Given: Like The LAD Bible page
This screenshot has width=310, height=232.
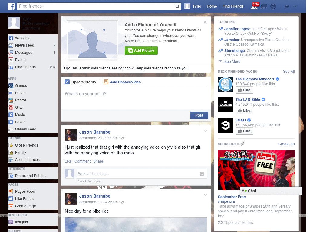Looking at the screenshot, I should (244, 111).
